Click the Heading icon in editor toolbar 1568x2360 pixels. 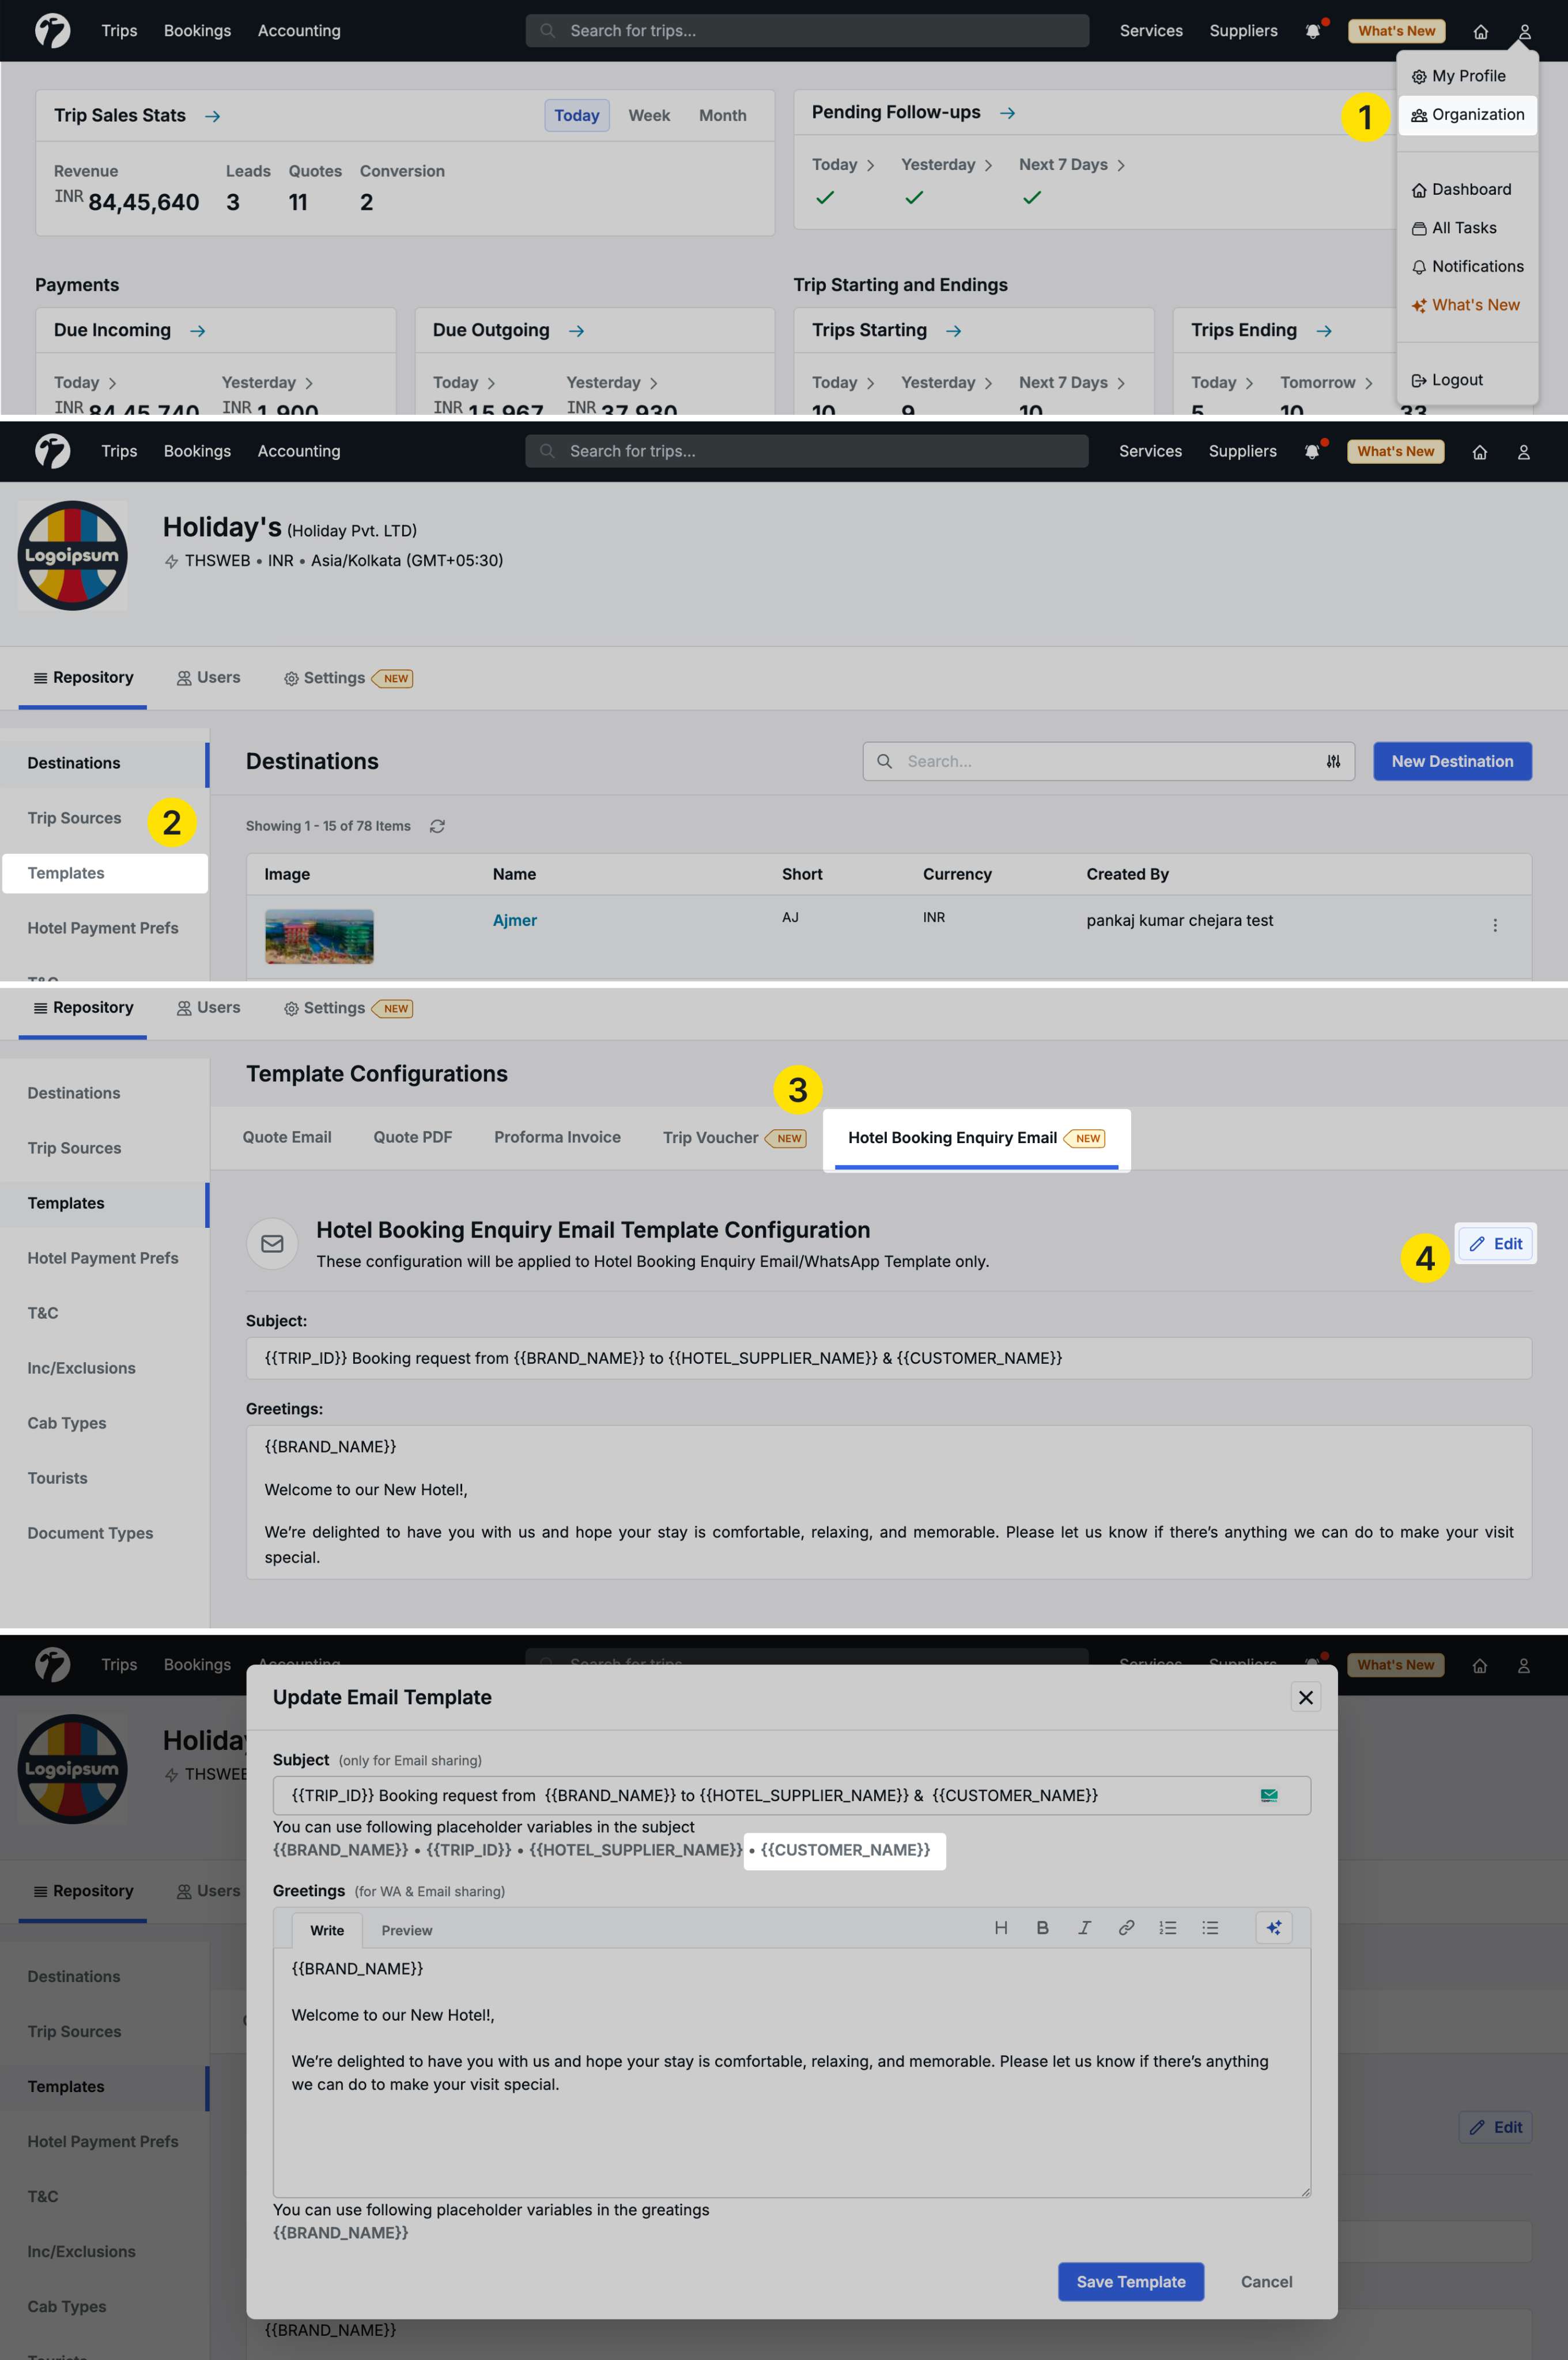(x=1000, y=1927)
